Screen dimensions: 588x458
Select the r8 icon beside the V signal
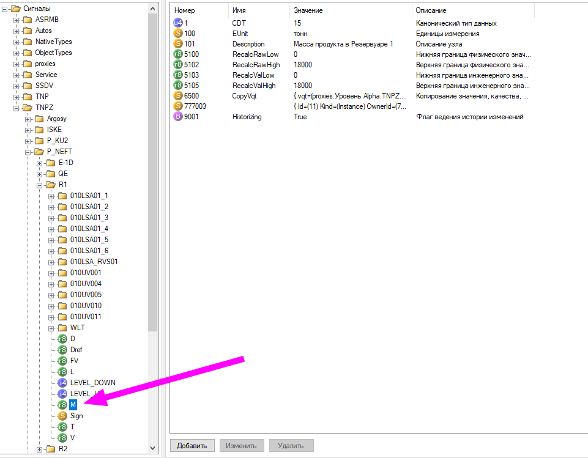(62, 437)
